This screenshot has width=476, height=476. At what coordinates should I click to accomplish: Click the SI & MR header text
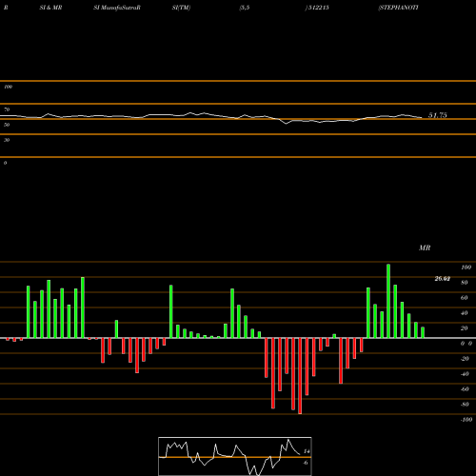click(50, 8)
